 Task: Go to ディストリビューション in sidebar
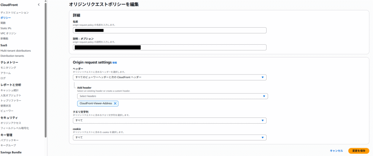tap(15, 13)
